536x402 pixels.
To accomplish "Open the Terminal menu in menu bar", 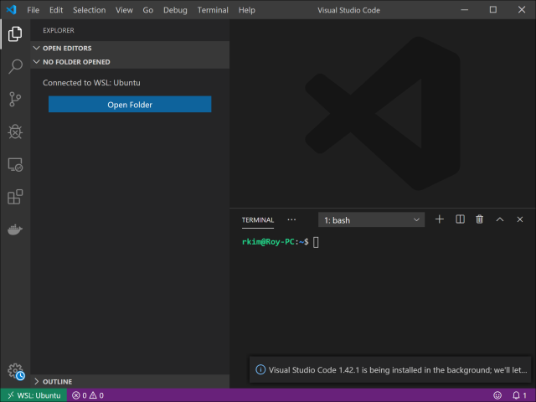I will coord(213,10).
